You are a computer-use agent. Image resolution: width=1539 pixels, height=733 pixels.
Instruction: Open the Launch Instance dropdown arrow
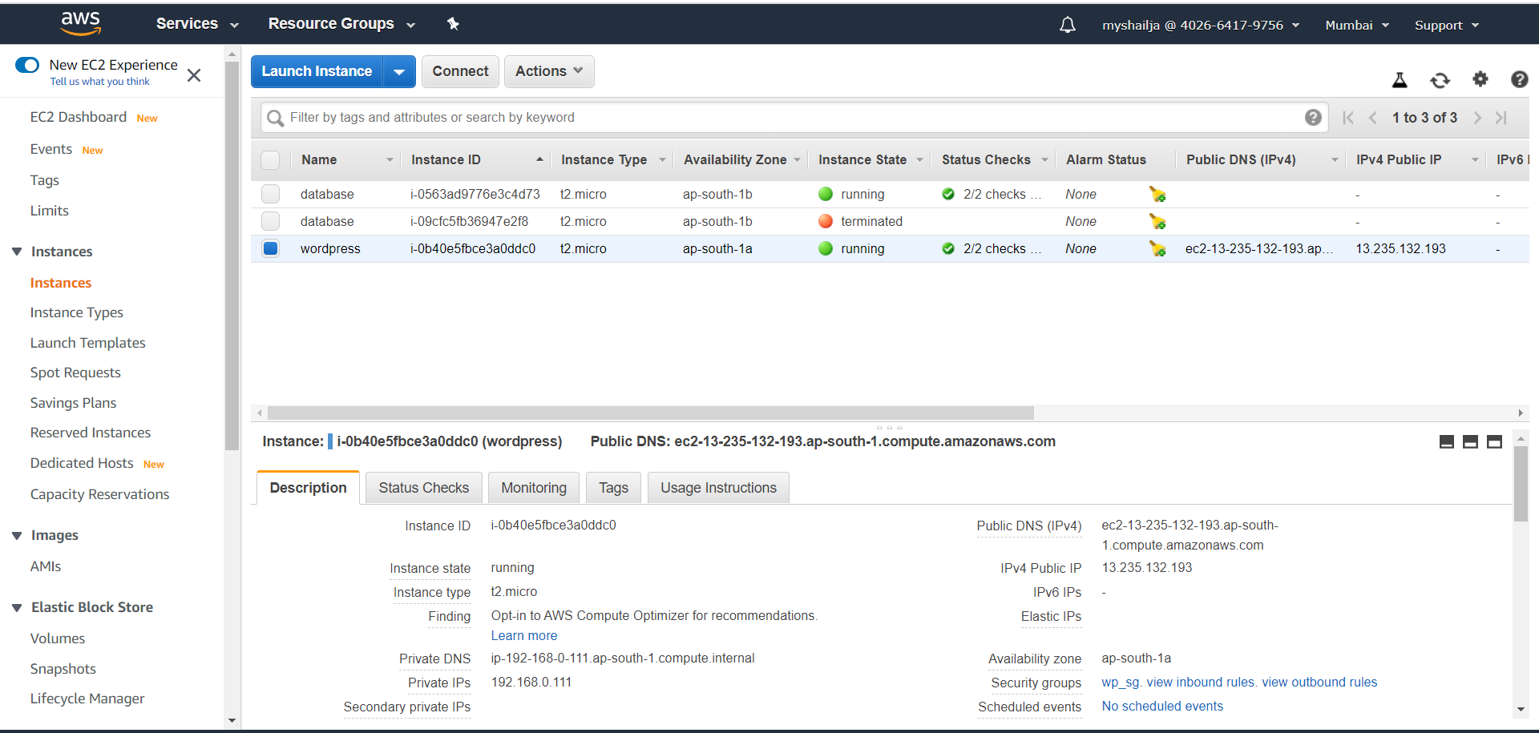(399, 71)
